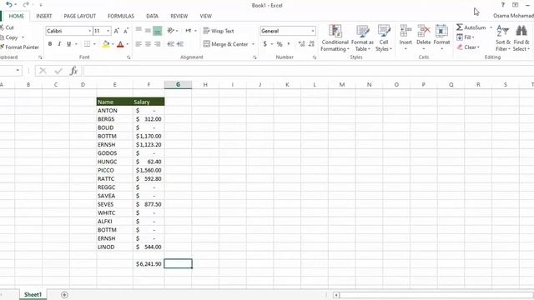Click the Help question mark icon
This screenshot has width=534, height=300.
(x=502, y=5)
